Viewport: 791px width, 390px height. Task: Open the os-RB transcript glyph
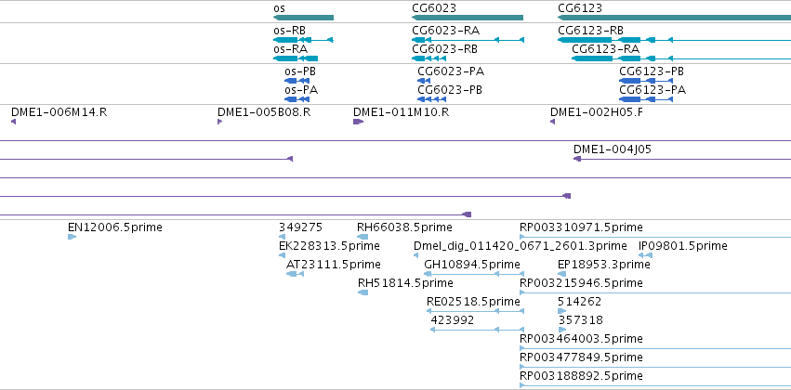tap(303, 40)
